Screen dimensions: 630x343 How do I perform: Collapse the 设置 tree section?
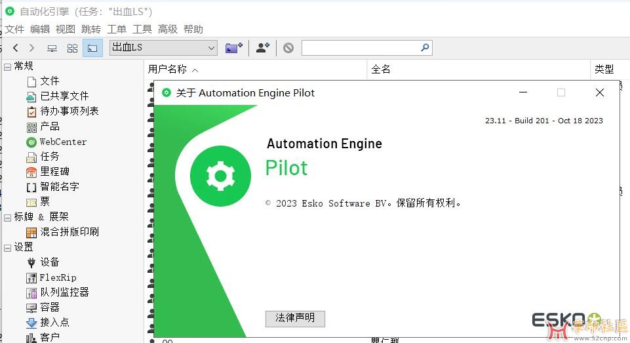pyautogui.click(x=7, y=248)
